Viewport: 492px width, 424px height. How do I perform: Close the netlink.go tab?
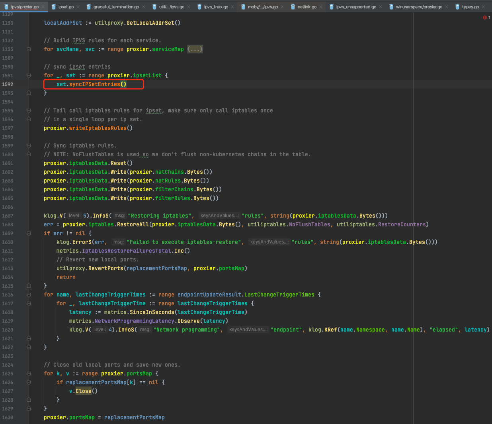[321, 7]
